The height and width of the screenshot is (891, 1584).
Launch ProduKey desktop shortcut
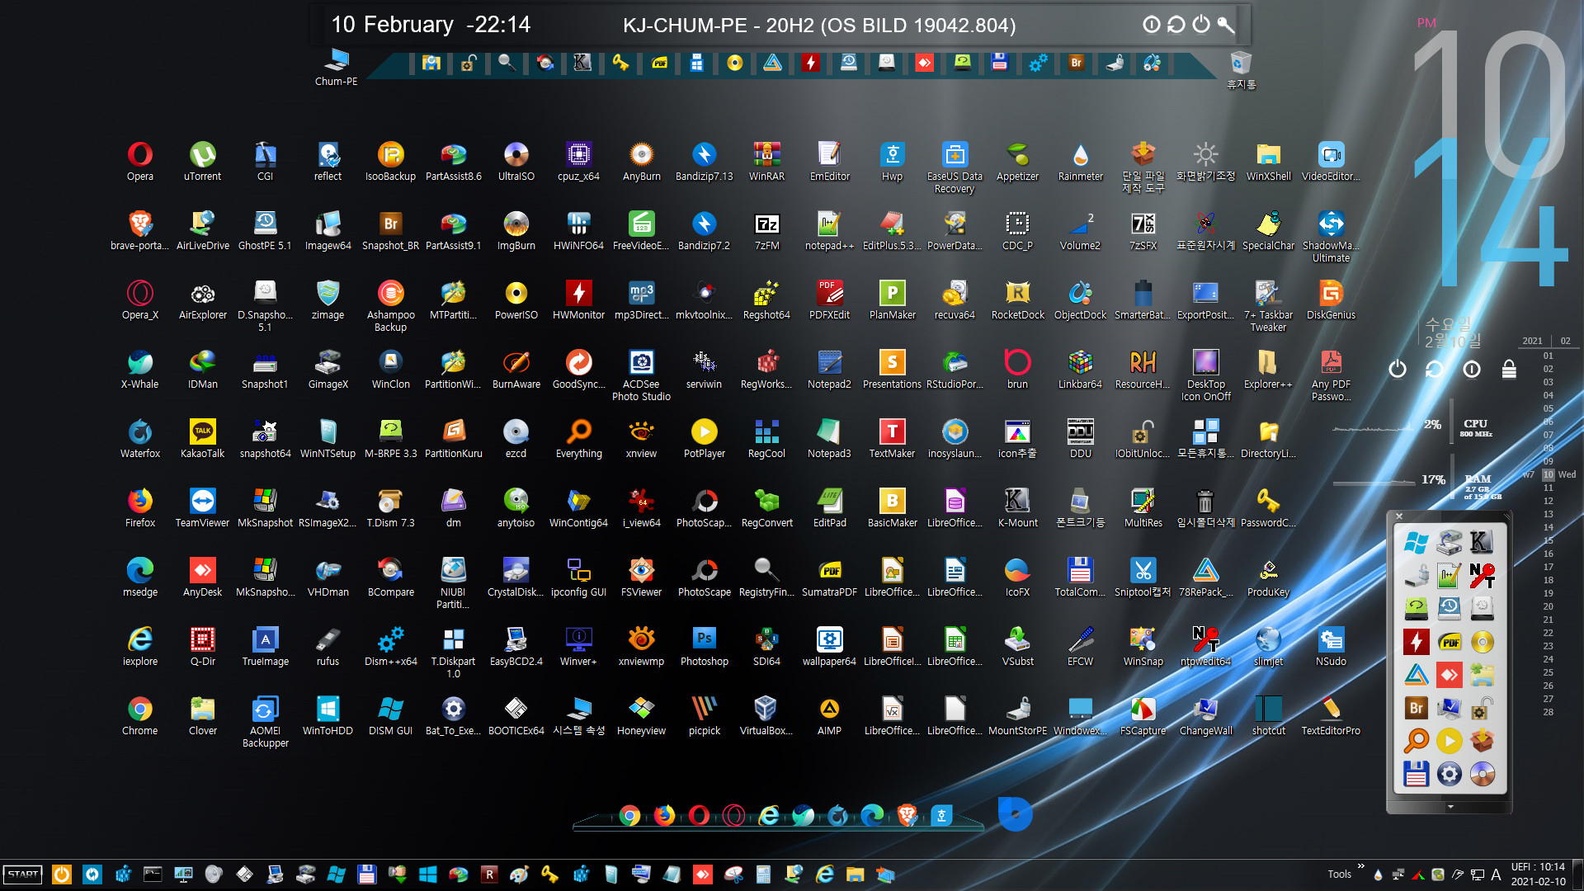coord(1268,577)
